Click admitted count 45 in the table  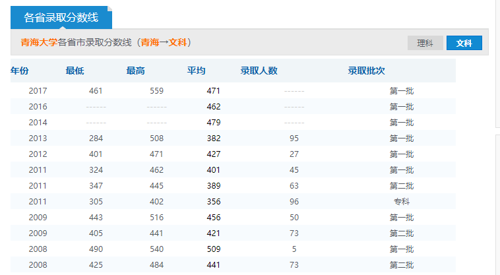294,170
